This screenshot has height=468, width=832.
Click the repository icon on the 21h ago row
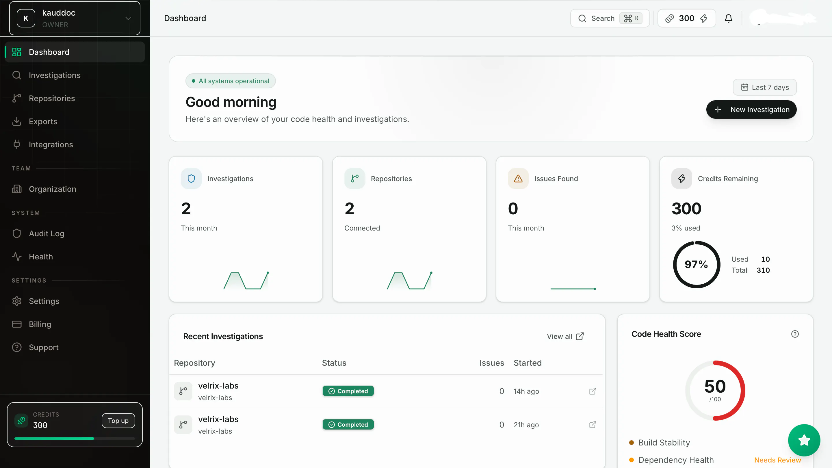tap(183, 425)
